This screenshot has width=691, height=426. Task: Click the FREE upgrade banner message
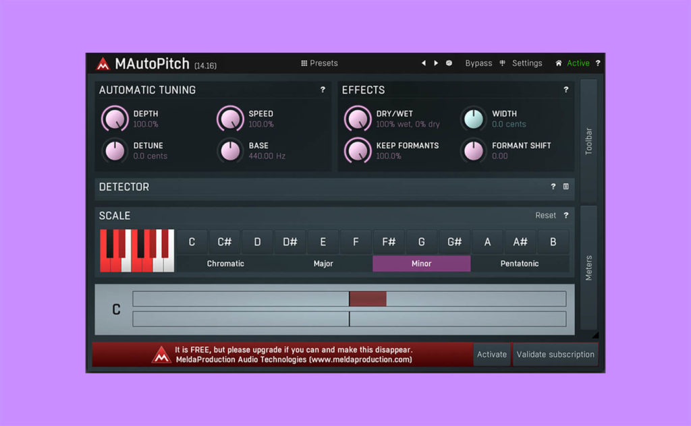pos(294,355)
